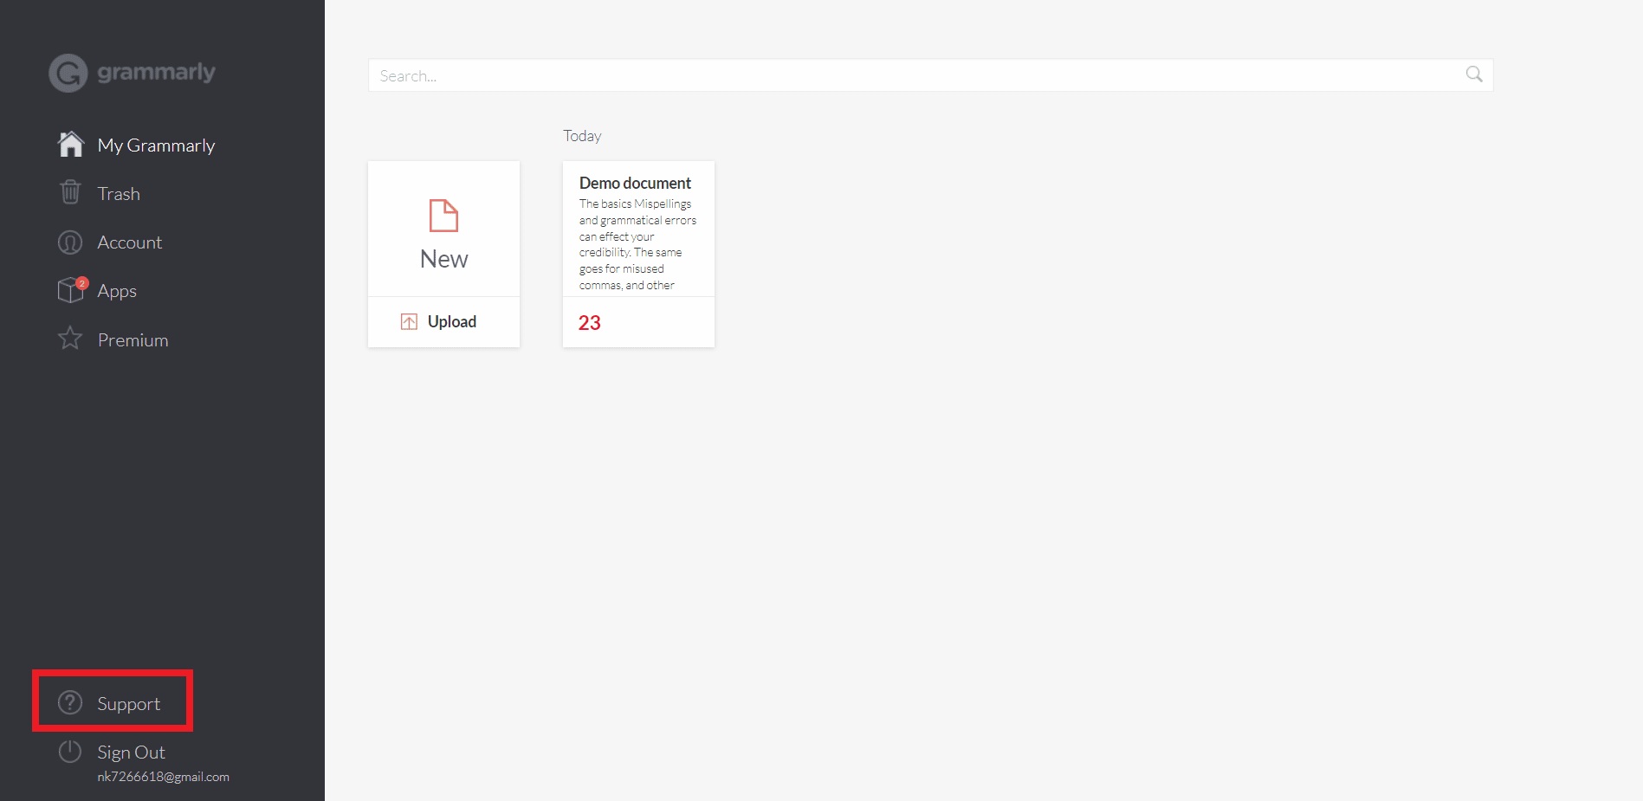1643x801 pixels.
Task: Click the Sign Out link
Action: (x=131, y=753)
